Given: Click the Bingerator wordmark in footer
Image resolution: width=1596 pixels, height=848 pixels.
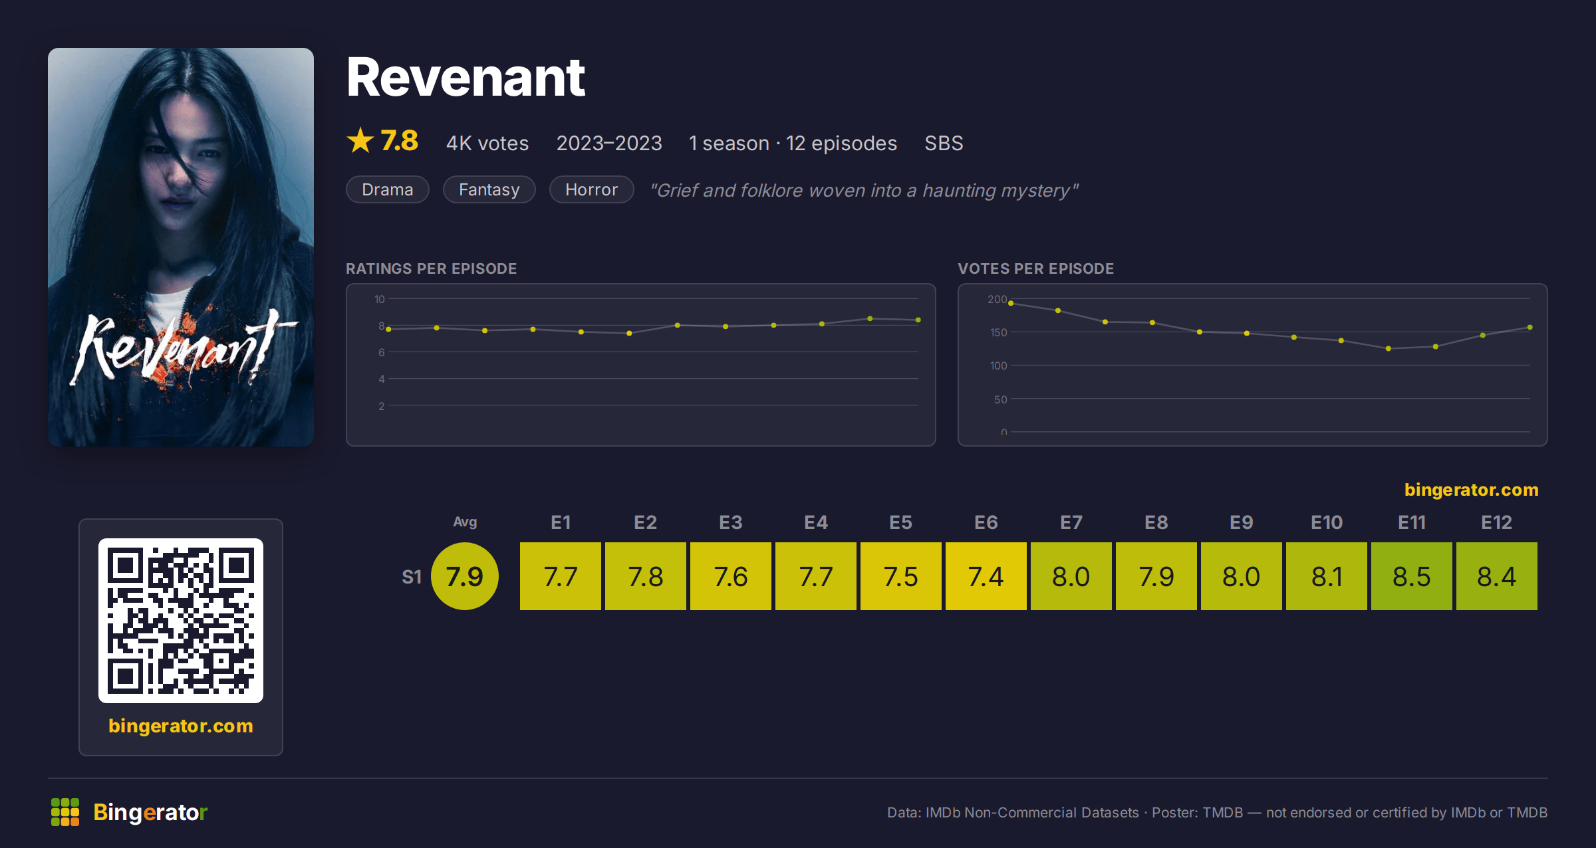Looking at the screenshot, I should [x=150, y=812].
